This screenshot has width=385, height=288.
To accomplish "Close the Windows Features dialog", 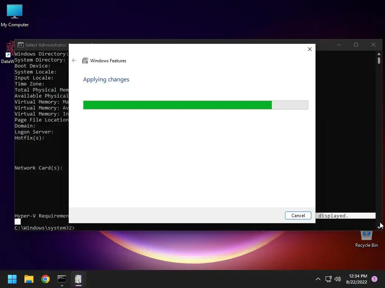I will [x=310, y=49].
